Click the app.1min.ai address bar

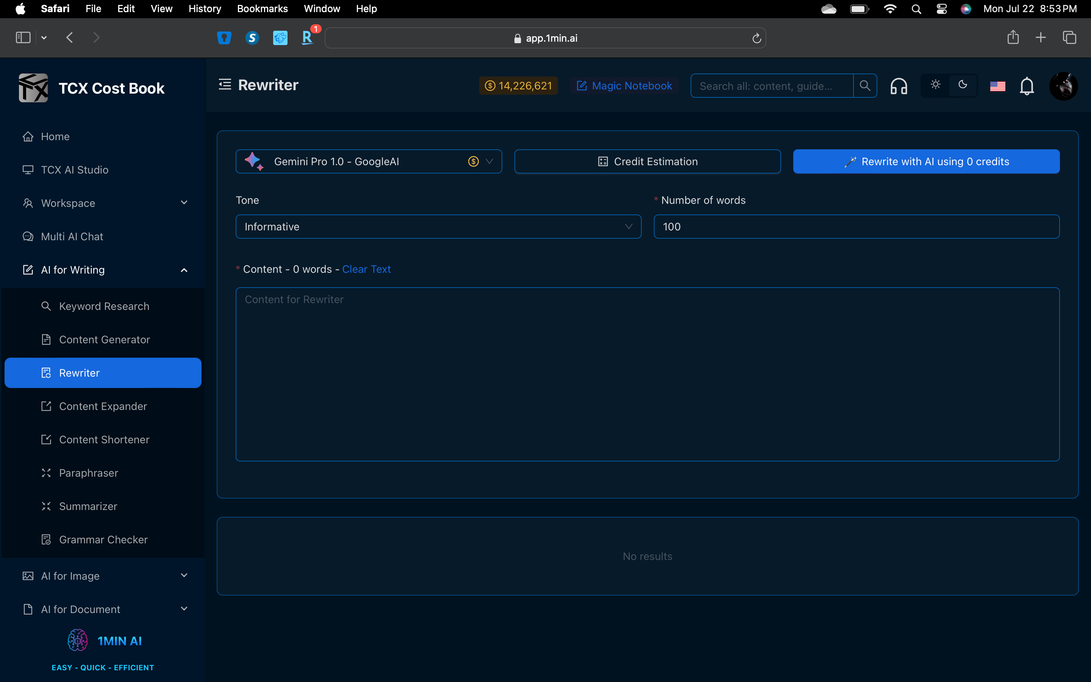545,38
